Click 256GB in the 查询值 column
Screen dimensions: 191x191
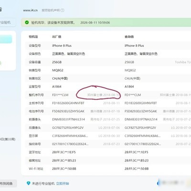point(129,62)
